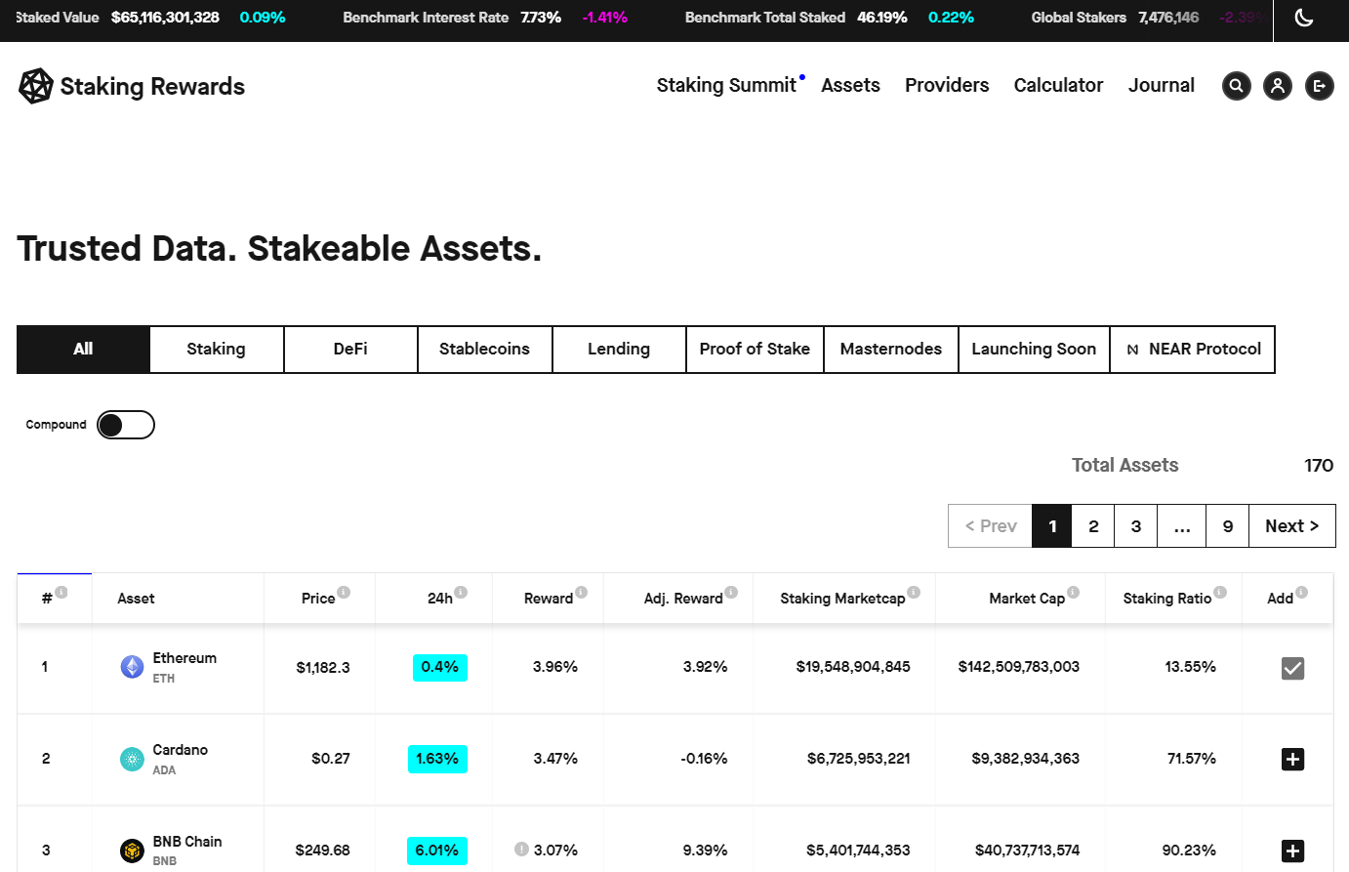This screenshot has width=1349, height=872.
Task: Open the Ethereum asset link
Action: (x=184, y=658)
